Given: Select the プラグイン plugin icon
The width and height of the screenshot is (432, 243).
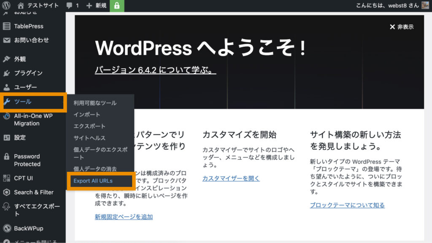Looking at the screenshot, I should click(x=7, y=73).
